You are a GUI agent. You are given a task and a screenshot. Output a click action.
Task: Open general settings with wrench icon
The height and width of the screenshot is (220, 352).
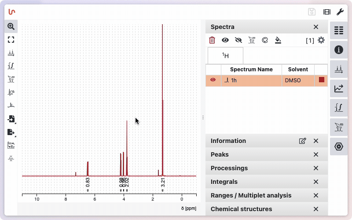(340, 12)
